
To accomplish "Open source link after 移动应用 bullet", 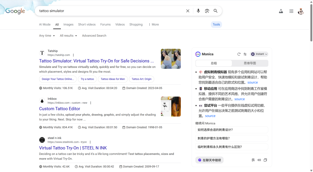I will [x=240, y=99].
